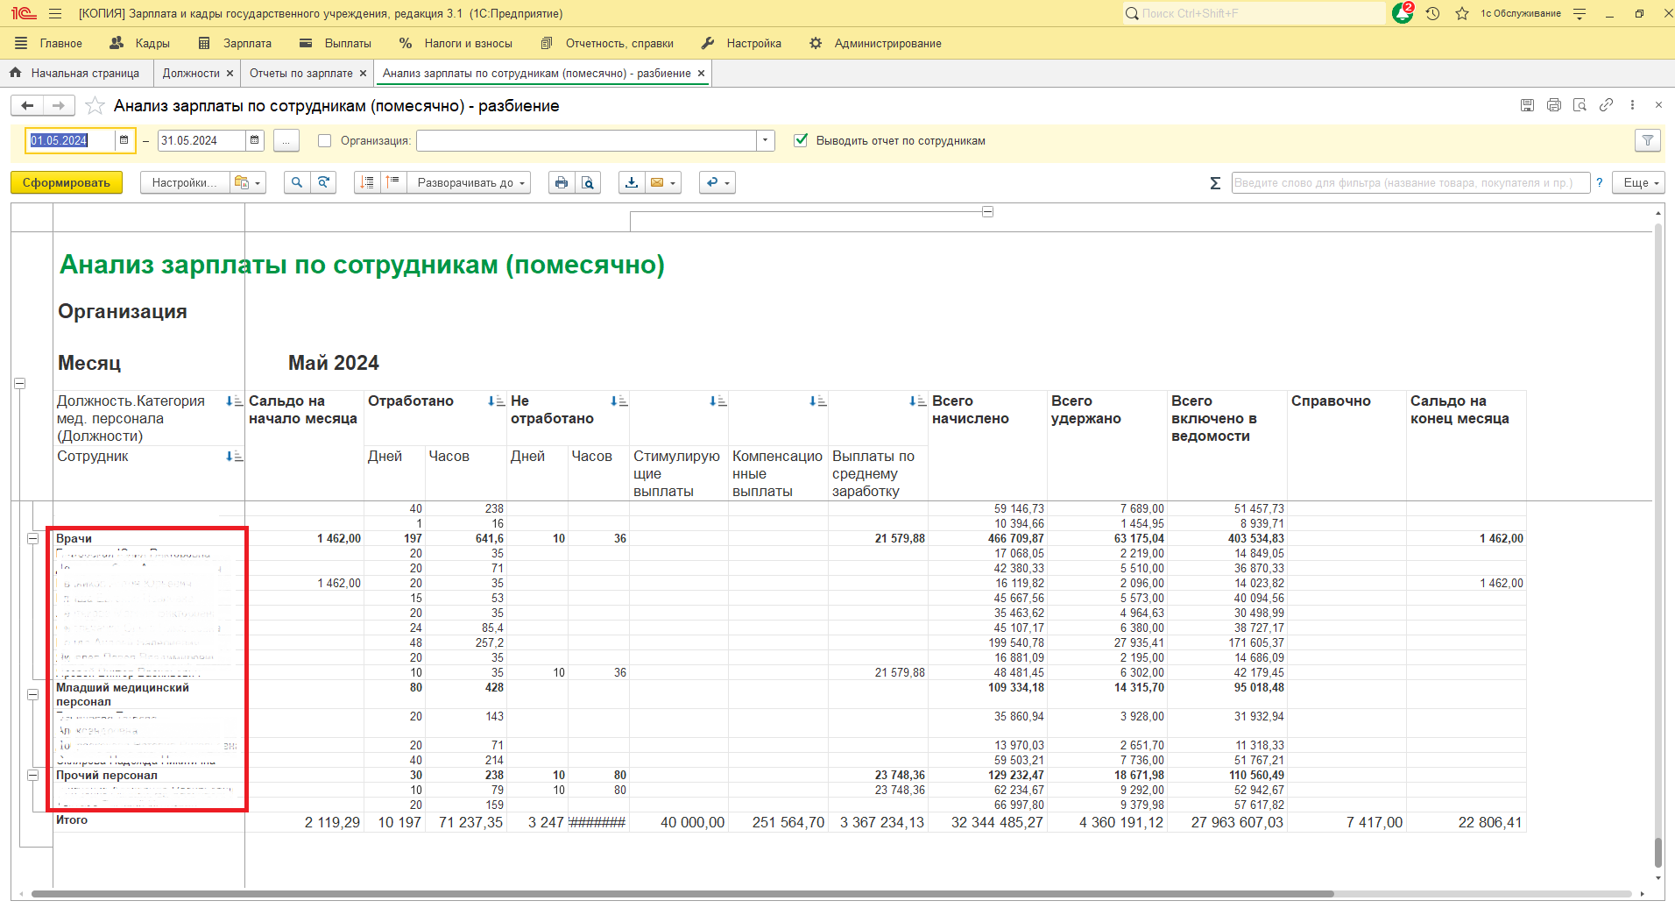The width and height of the screenshot is (1675, 908).
Task: Click the horizontal scrollbar at the bottom
Action: 683,894
